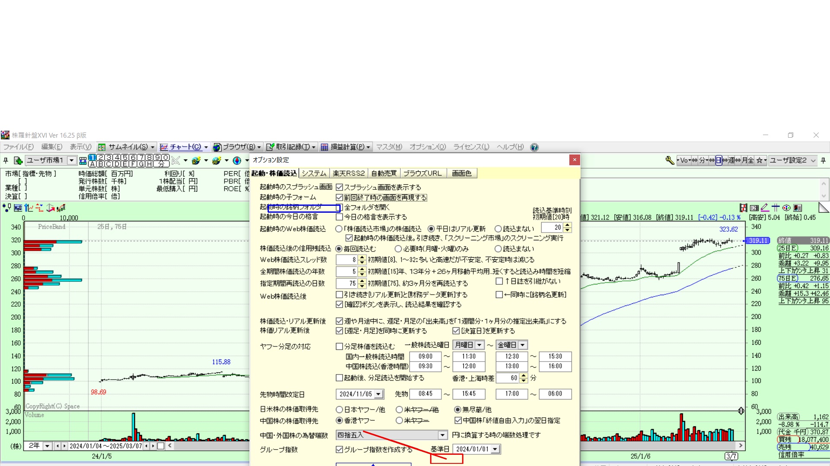
Task: Open the 四捨五入 rounding dropdown
Action: (x=442, y=435)
